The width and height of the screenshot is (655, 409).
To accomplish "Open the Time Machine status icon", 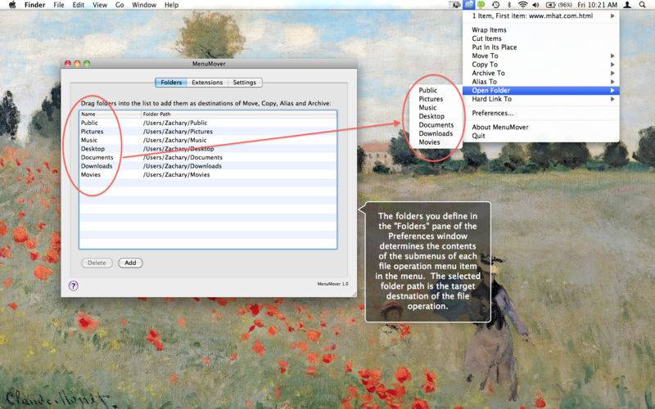I will (x=495, y=5).
